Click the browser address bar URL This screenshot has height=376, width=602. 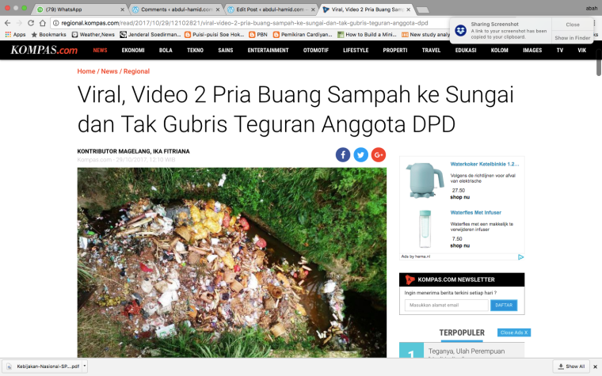(x=245, y=23)
